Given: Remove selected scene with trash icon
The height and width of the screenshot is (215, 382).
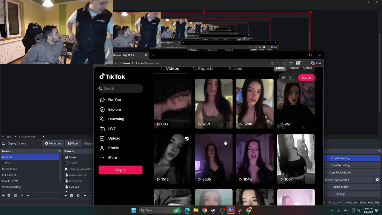Looking at the screenshot, I should click(x=9, y=196).
